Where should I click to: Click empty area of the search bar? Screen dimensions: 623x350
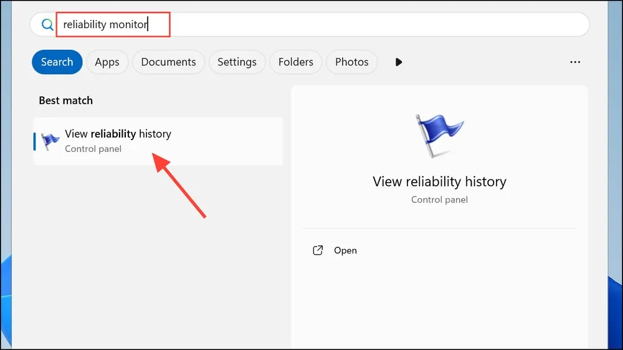[x=378, y=25]
